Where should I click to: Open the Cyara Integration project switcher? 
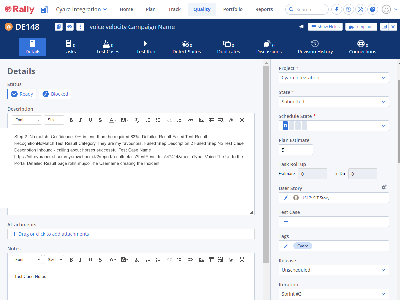pos(81,9)
